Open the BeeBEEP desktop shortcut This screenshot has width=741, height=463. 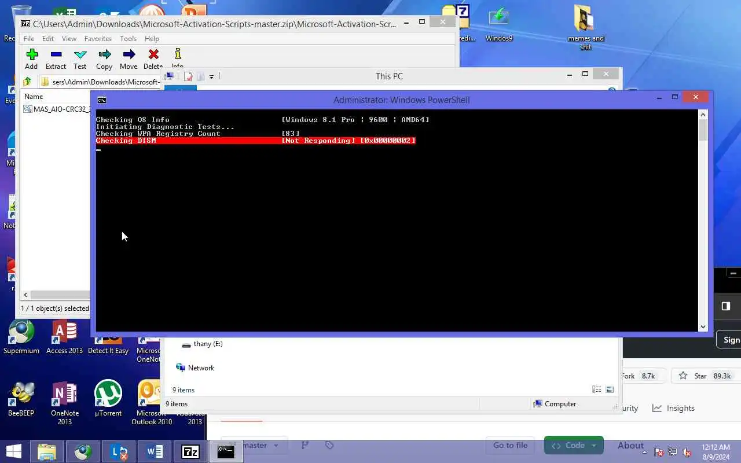tap(21, 399)
